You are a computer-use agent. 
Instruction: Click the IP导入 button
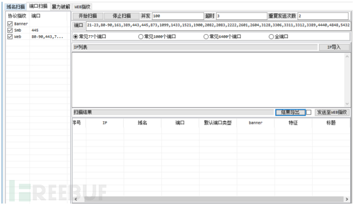tap(334, 47)
